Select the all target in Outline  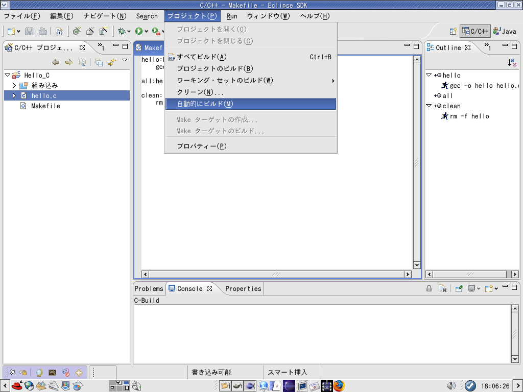point(447,95)
